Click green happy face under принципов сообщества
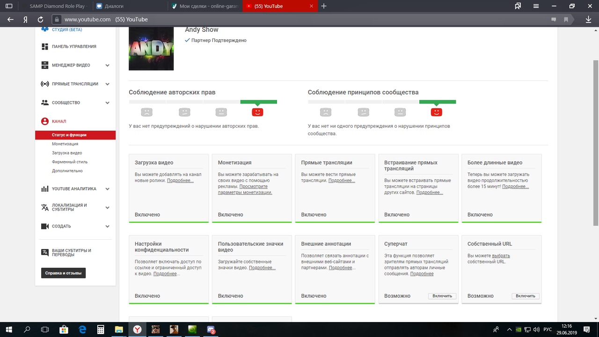This screenshot has height=337, width=599. 436,112
